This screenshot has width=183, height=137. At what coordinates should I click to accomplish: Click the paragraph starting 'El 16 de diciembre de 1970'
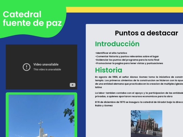(x=139, y=104)
